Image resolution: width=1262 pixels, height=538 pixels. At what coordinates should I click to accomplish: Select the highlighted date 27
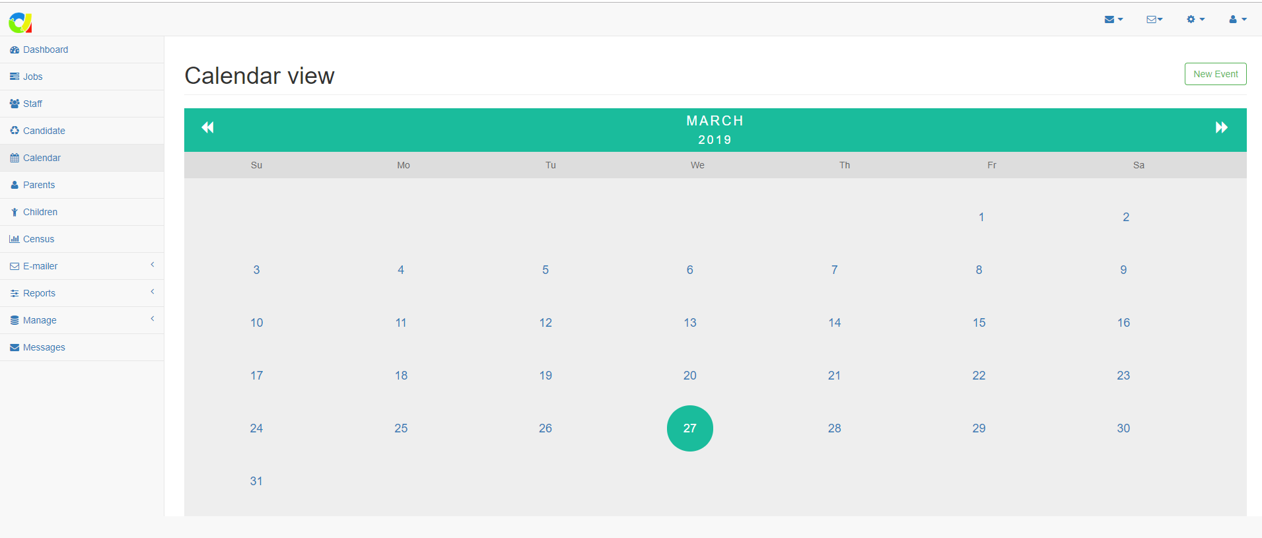[x=689, y=428]
